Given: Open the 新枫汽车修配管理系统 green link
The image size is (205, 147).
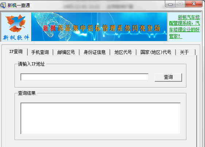Looking at the screenshot, I should 184,27.
